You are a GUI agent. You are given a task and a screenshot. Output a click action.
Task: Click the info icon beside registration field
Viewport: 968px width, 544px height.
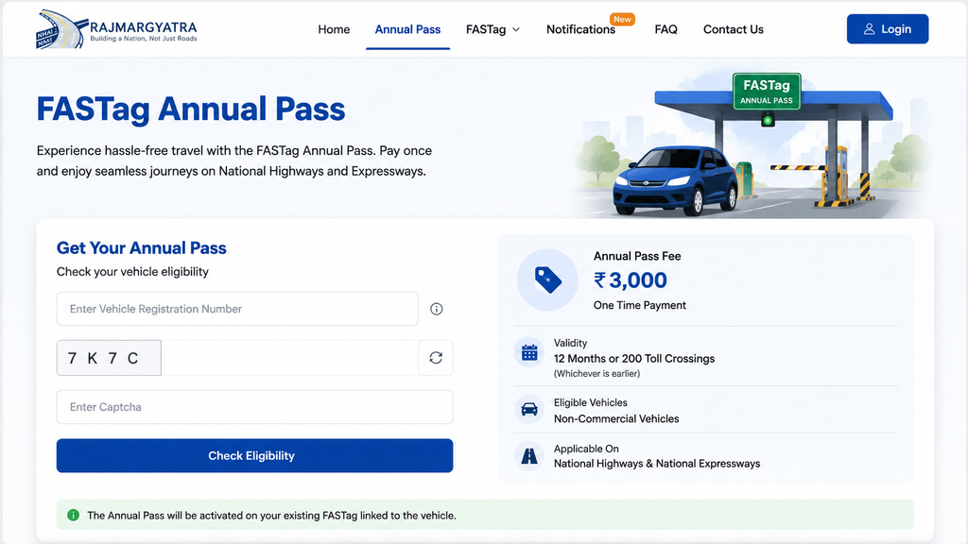[x=437, y=309]
